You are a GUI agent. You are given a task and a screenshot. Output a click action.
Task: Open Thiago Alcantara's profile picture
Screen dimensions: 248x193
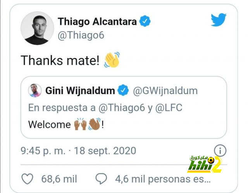[37, 28]
